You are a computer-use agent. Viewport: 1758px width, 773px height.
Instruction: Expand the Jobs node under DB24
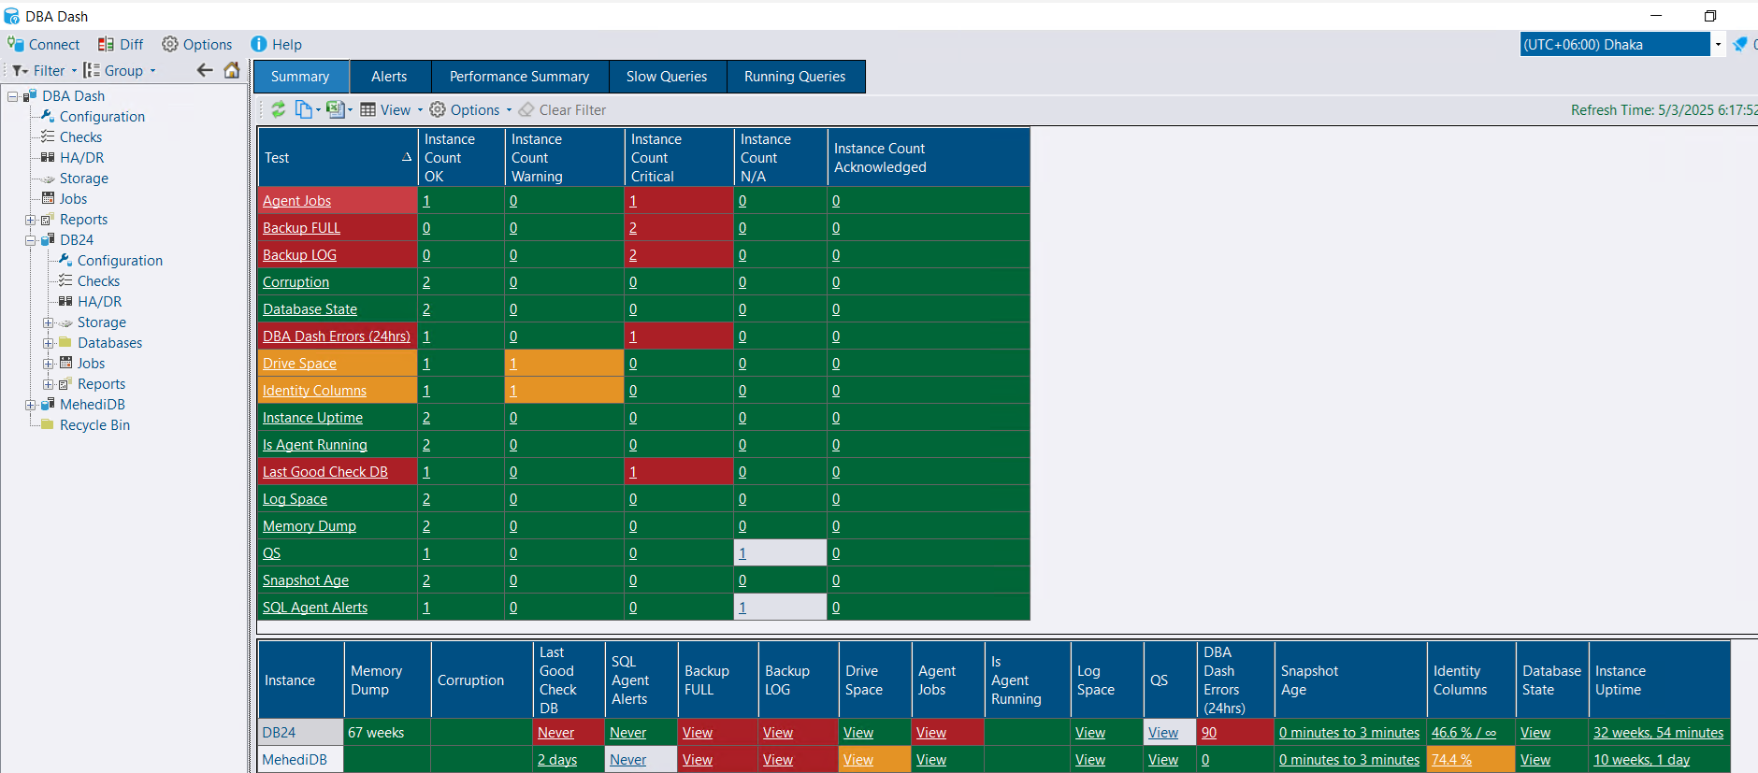(x=48, y=364)
